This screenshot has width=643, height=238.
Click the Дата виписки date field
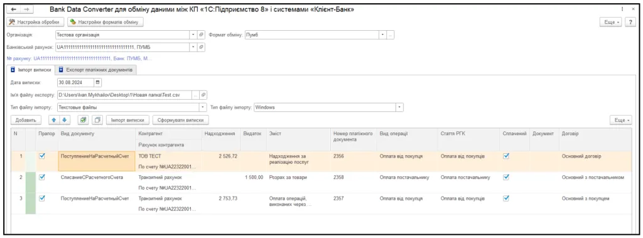(x=76, y=82)
